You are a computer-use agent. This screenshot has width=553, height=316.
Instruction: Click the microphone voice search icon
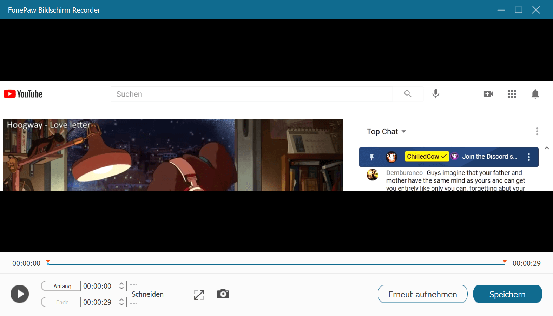436,94
